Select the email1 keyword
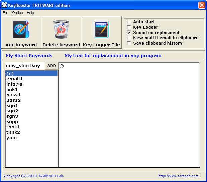207x182 pixels. pos(32,79)
